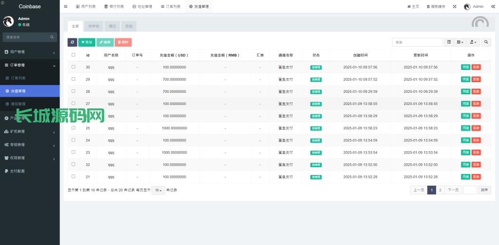Viewport: 499px width, 245px height.
Task: Click the fullscreen icon in the top bar
Action: click(x=455, y=6)
